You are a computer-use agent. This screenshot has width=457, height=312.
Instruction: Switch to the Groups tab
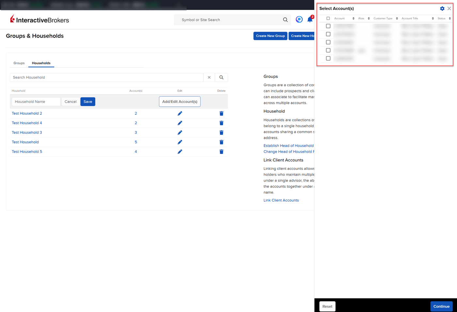coord(19,63)
